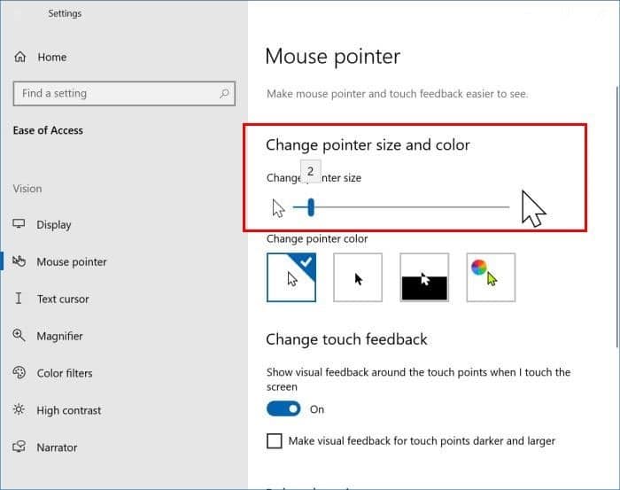Click the Magnifier glass icon
Screen dimensions: 620x490
[19, 335]
